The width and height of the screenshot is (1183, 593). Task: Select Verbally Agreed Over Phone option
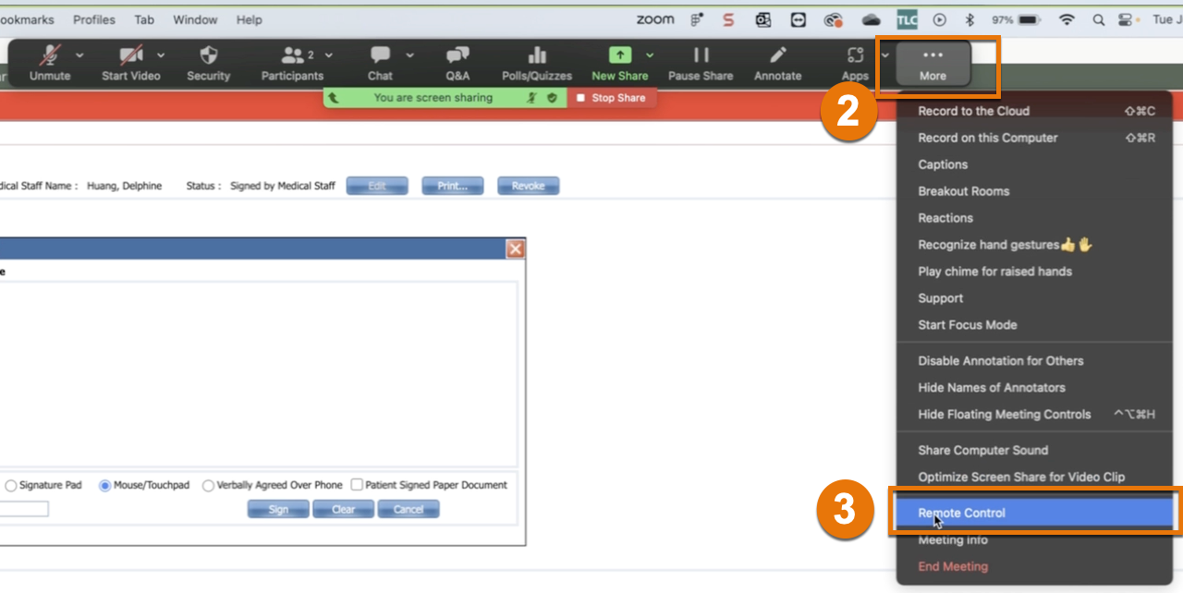tap(208, 485)
